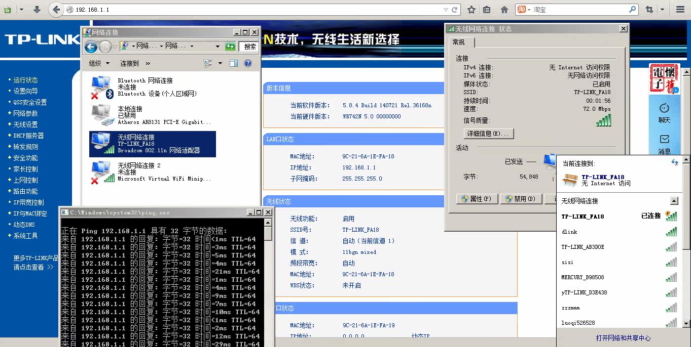Screen dimensions: 691x347
Task: Refresh the wireless network list in flyout
Action: click(x=675, y=162)
